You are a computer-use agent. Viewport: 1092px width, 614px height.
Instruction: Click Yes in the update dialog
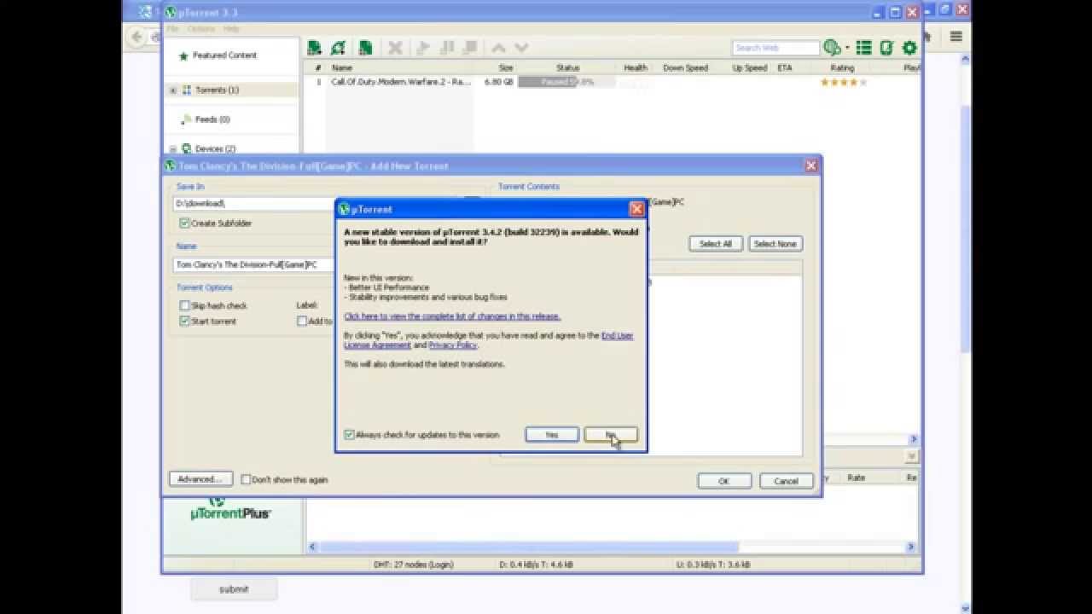click(552, 435)
